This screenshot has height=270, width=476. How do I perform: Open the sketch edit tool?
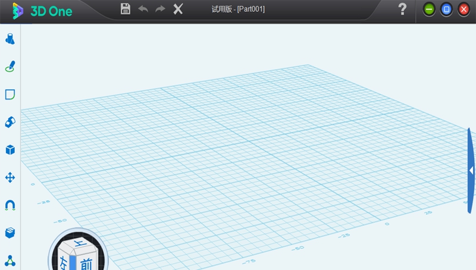pyautogui.click(x=10, y=95)
